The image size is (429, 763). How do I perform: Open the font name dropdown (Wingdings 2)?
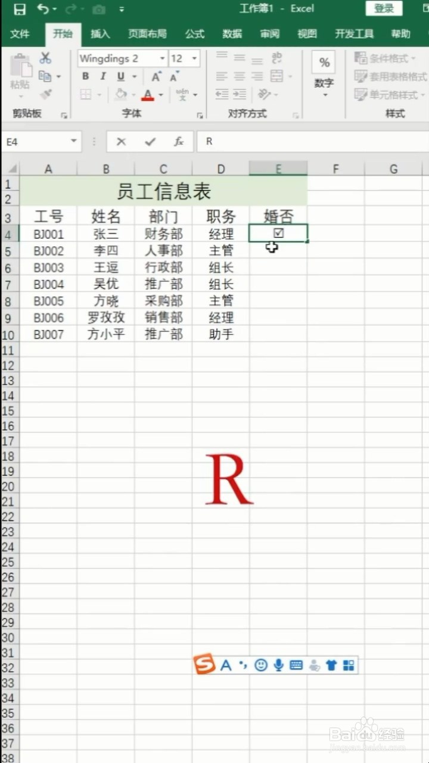(x=162, y=58)
